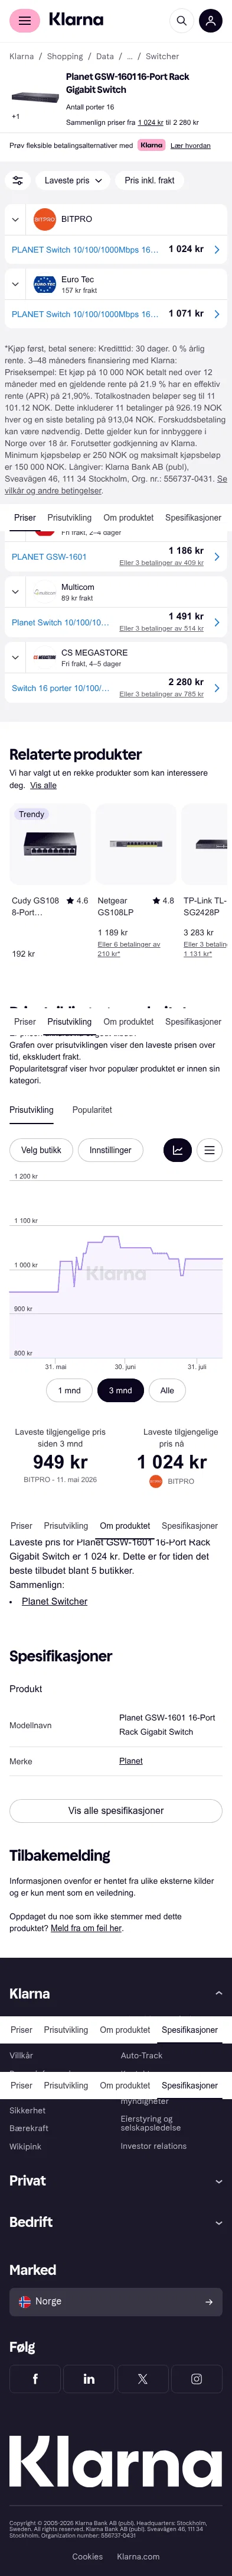This screenshot has width=232, height=2576.
Task: Open search with the magnifier icon
Action: point(181,20)
